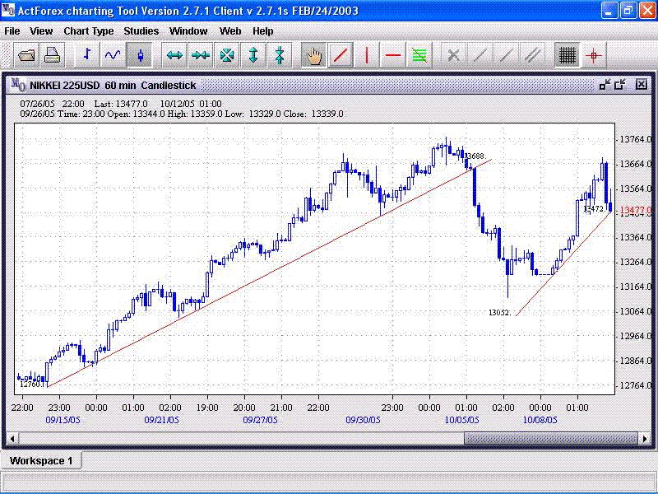Switch to bar chart type
This screenshot has height=494, width=658.
point(87,55)
